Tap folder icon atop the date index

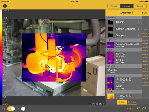pyautogui.click(x=145, y=30)
